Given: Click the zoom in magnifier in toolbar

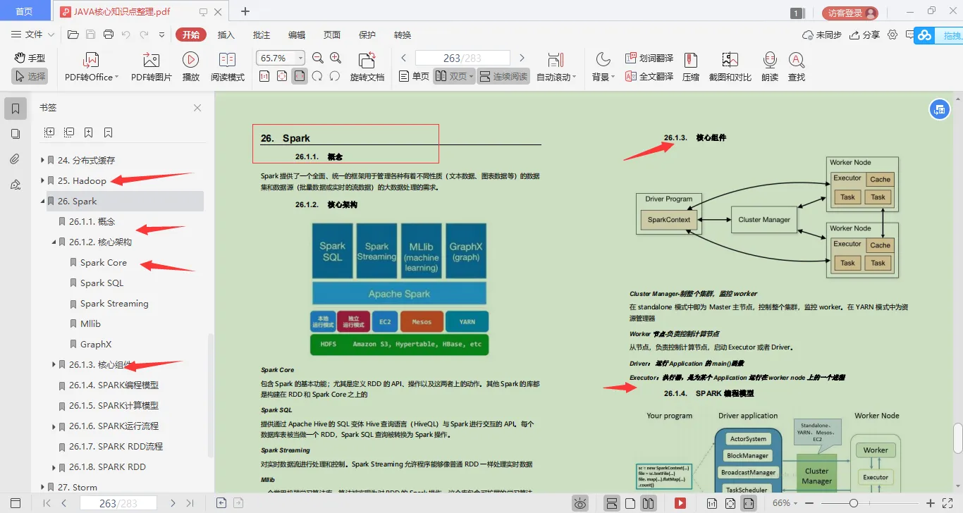Looking at the screenshot, I should pyautogui.click(x=336, y=58).
